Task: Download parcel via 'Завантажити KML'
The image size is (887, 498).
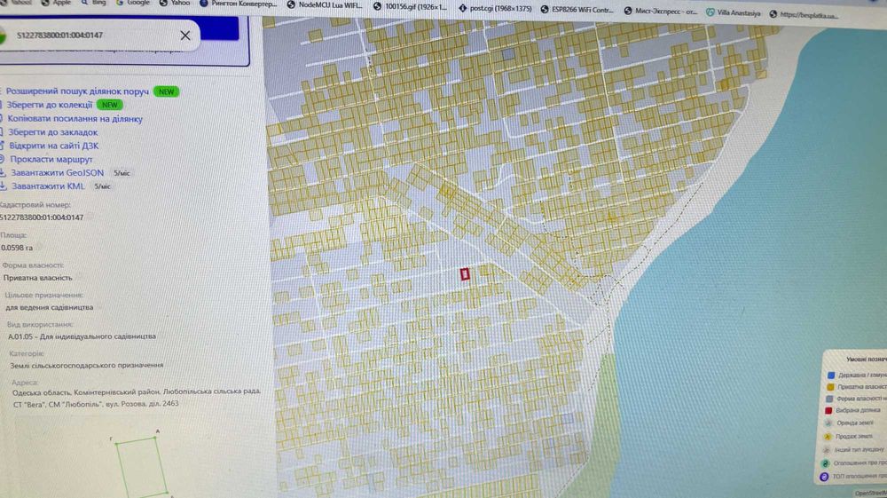Action: point(48,186)
